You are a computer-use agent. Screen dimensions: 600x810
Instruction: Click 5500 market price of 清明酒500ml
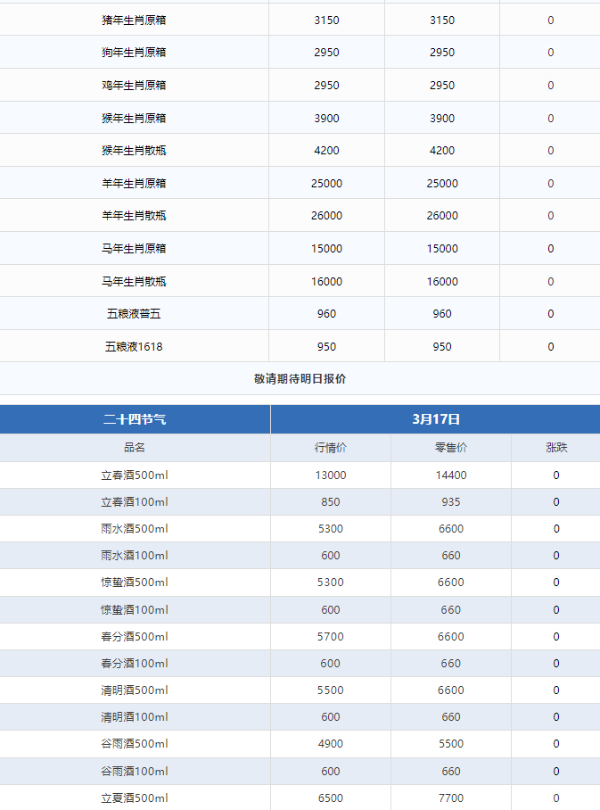coord(331,690)
